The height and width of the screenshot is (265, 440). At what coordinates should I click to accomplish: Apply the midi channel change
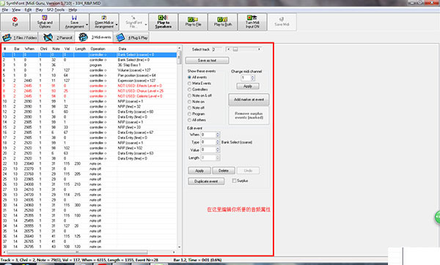pos(248,86)
